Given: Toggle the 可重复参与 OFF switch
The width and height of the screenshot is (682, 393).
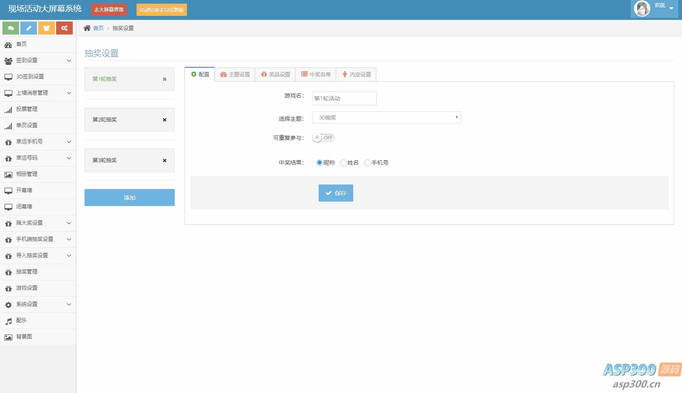Looking at the screenshot, I should pyautogui.click(x=324, y=138).
